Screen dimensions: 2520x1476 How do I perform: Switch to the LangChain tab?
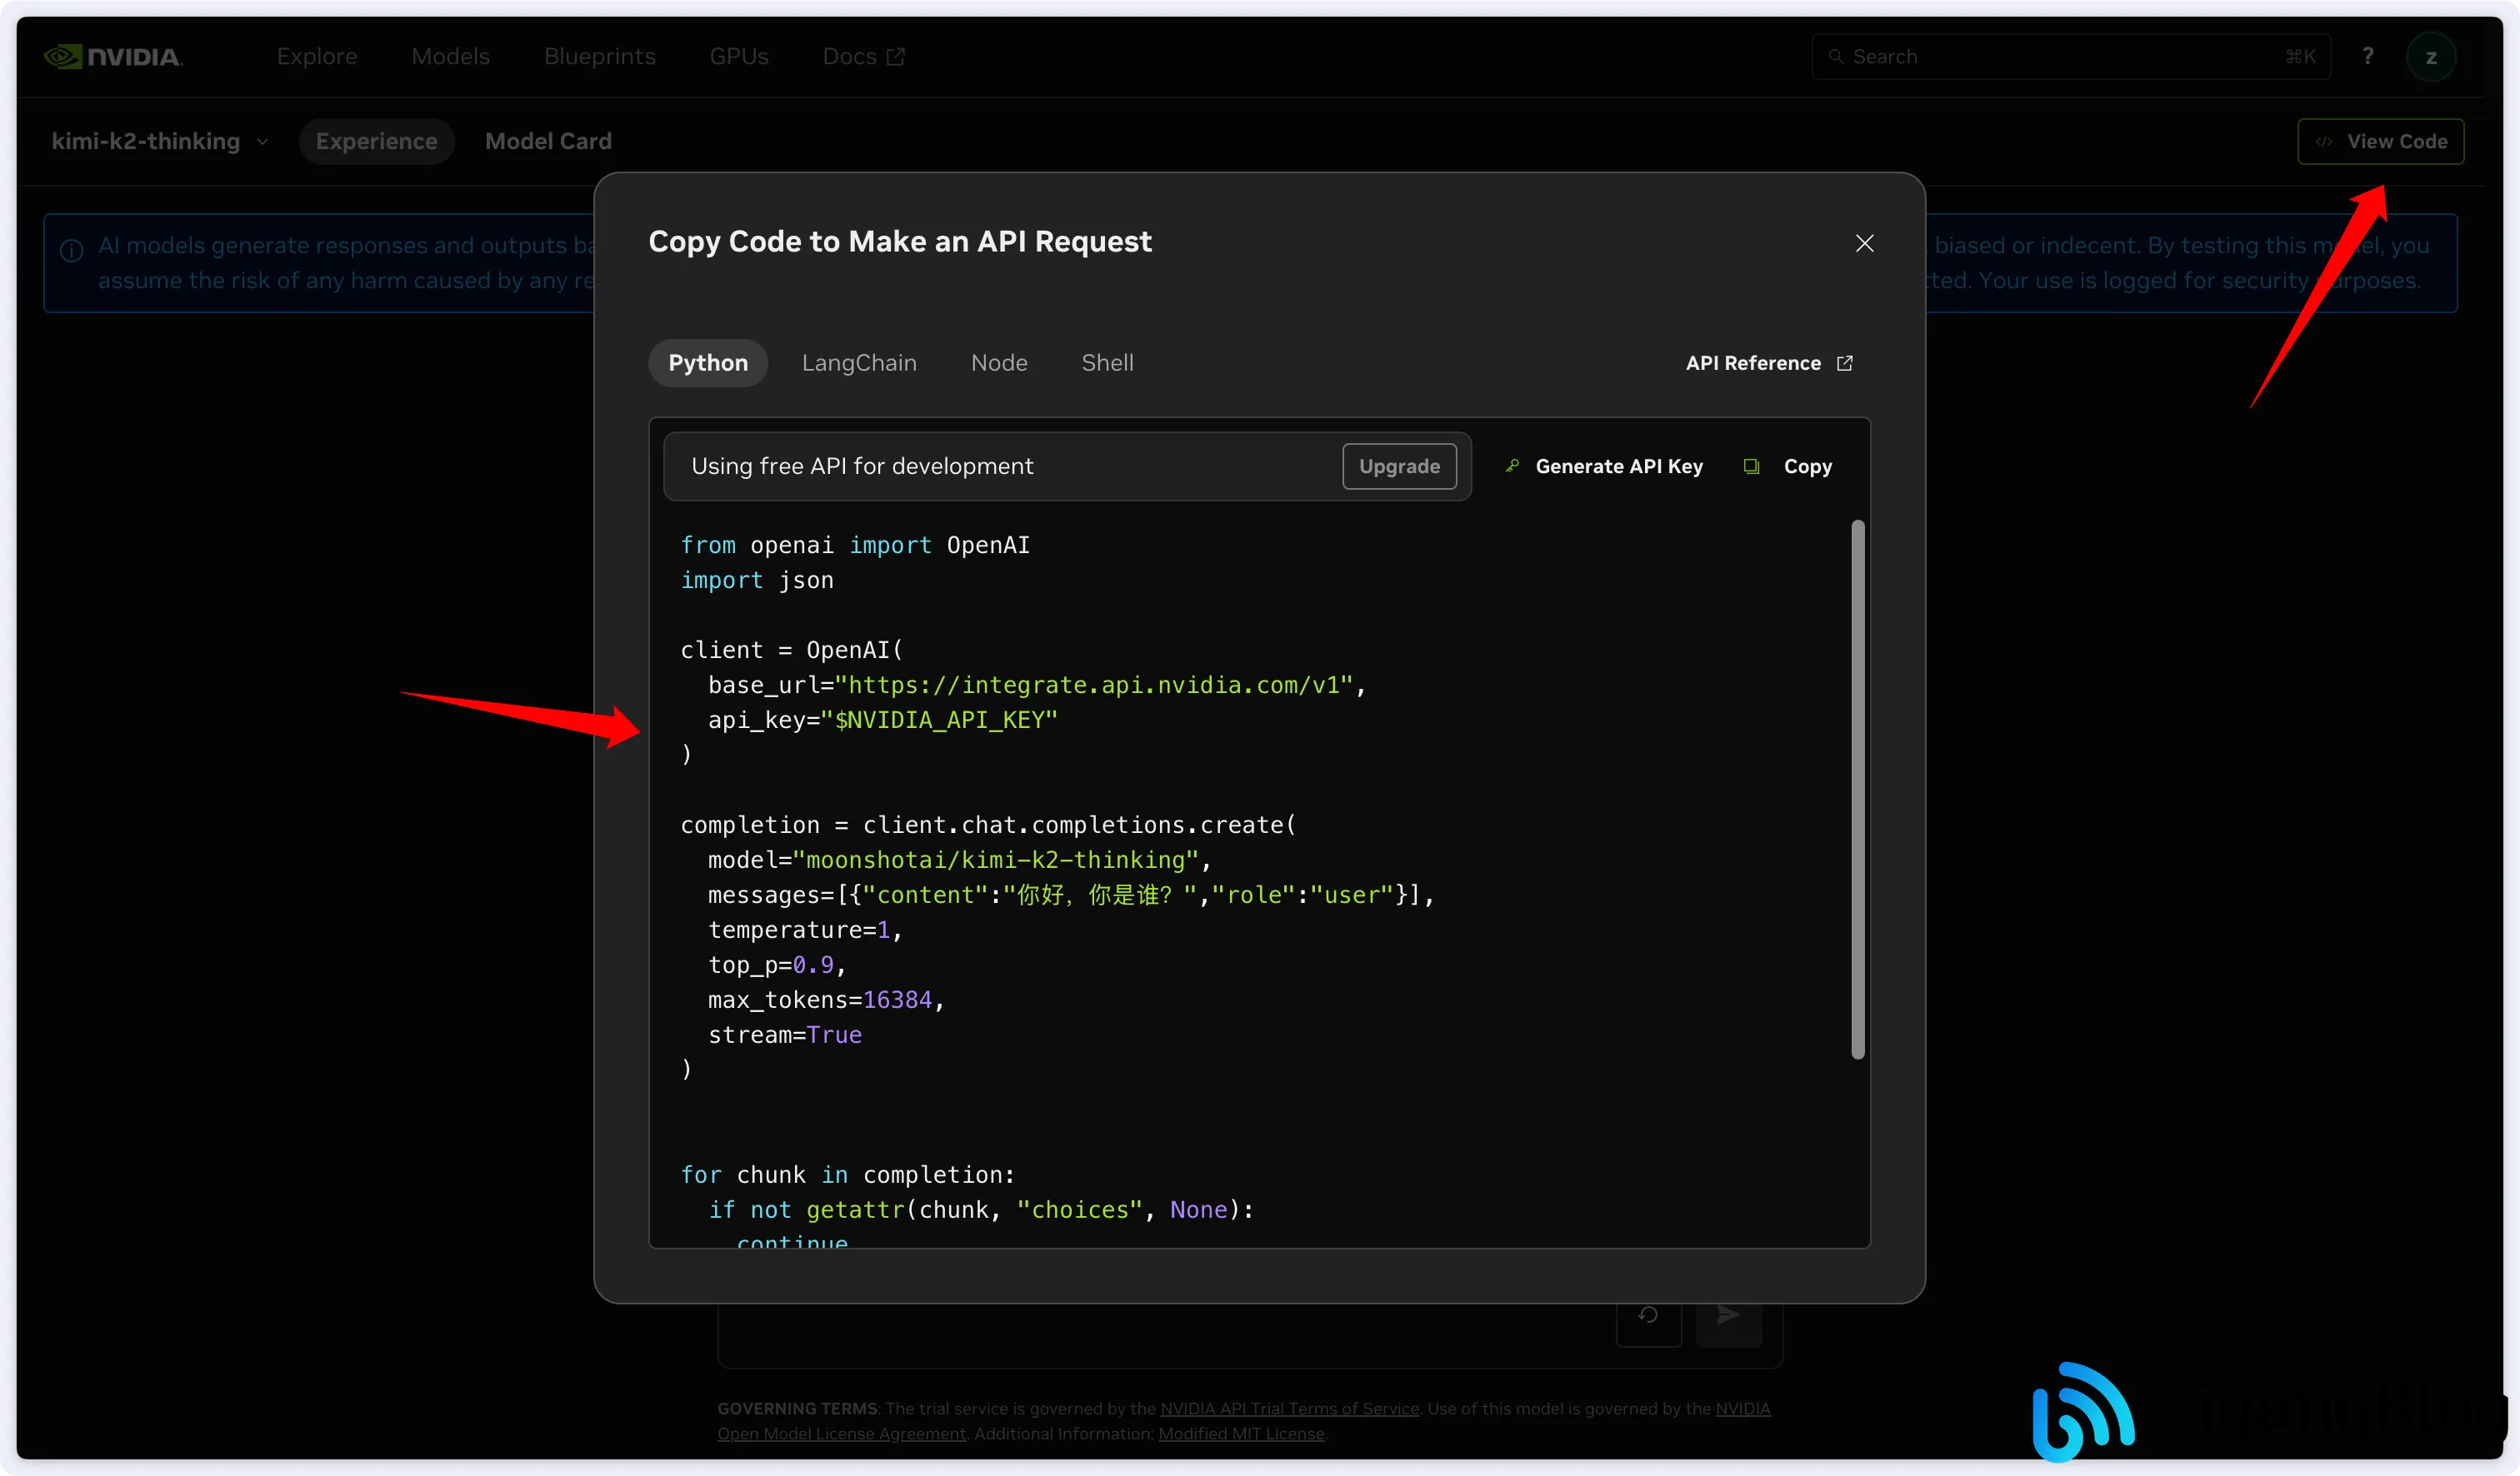tap(858, 364)
